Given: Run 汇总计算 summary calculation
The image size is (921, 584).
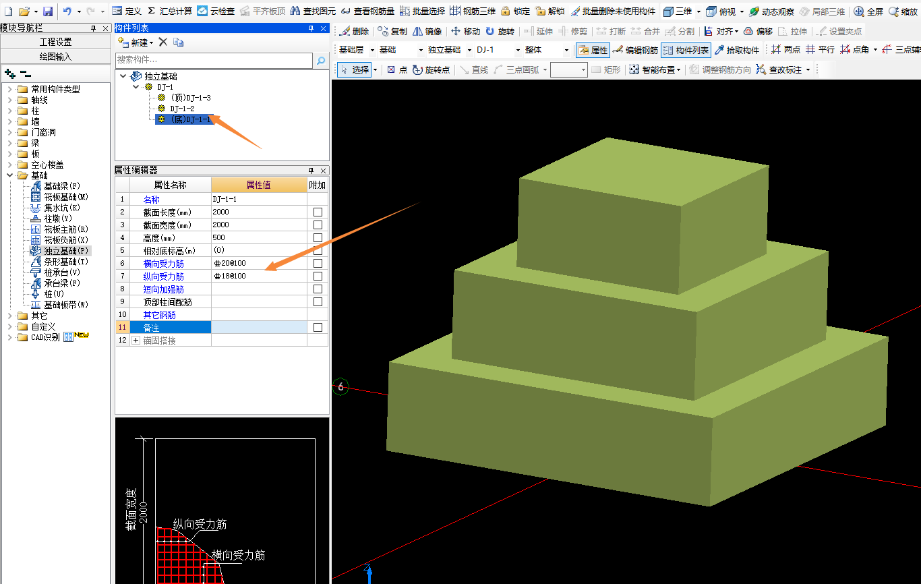Looking at the screenshot, I should click(170, 11).
